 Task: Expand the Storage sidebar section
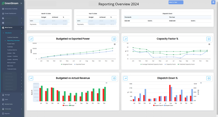point(12,95)
